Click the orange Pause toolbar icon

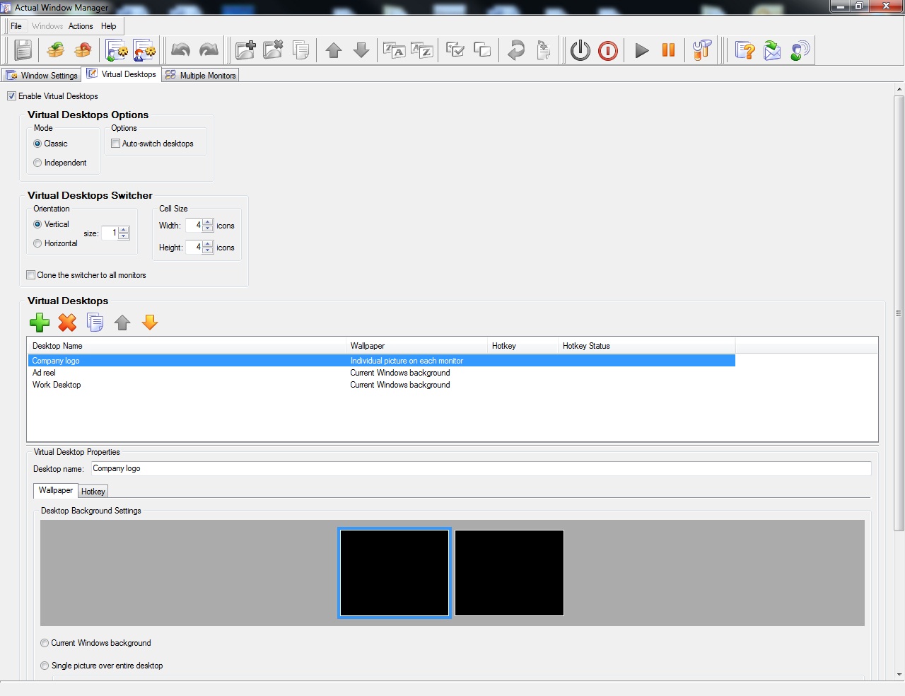[668, 50]
